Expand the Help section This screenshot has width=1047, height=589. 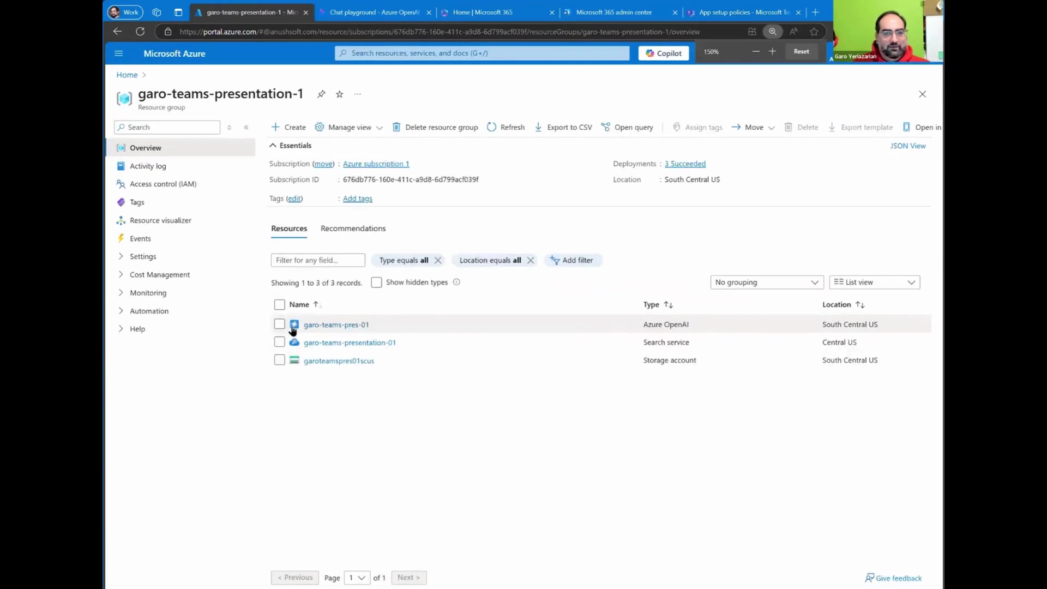click(137, 329)
